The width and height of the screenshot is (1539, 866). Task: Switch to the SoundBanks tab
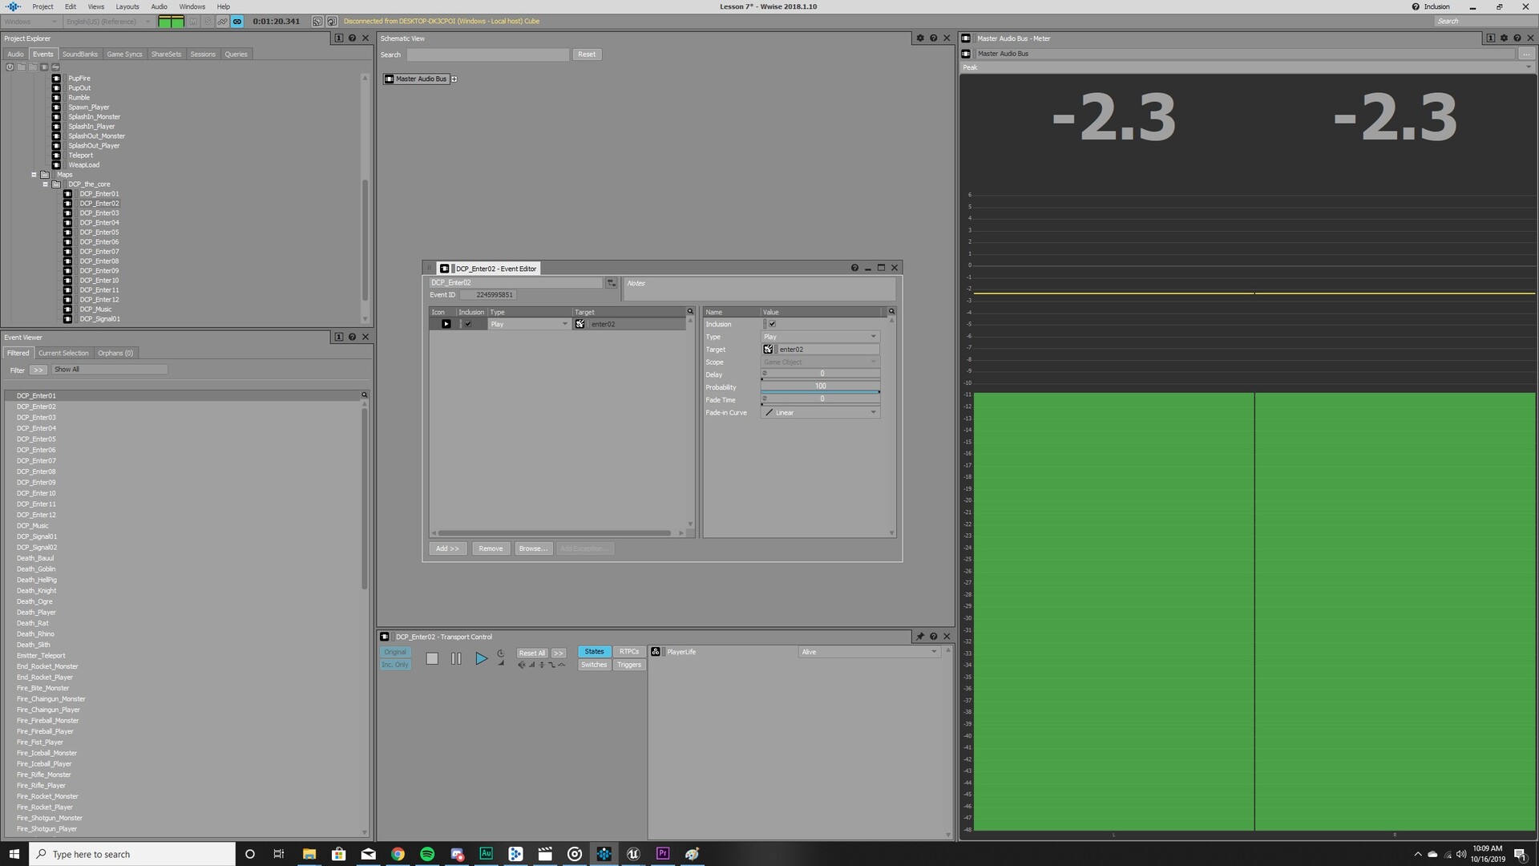coord(79,55)
